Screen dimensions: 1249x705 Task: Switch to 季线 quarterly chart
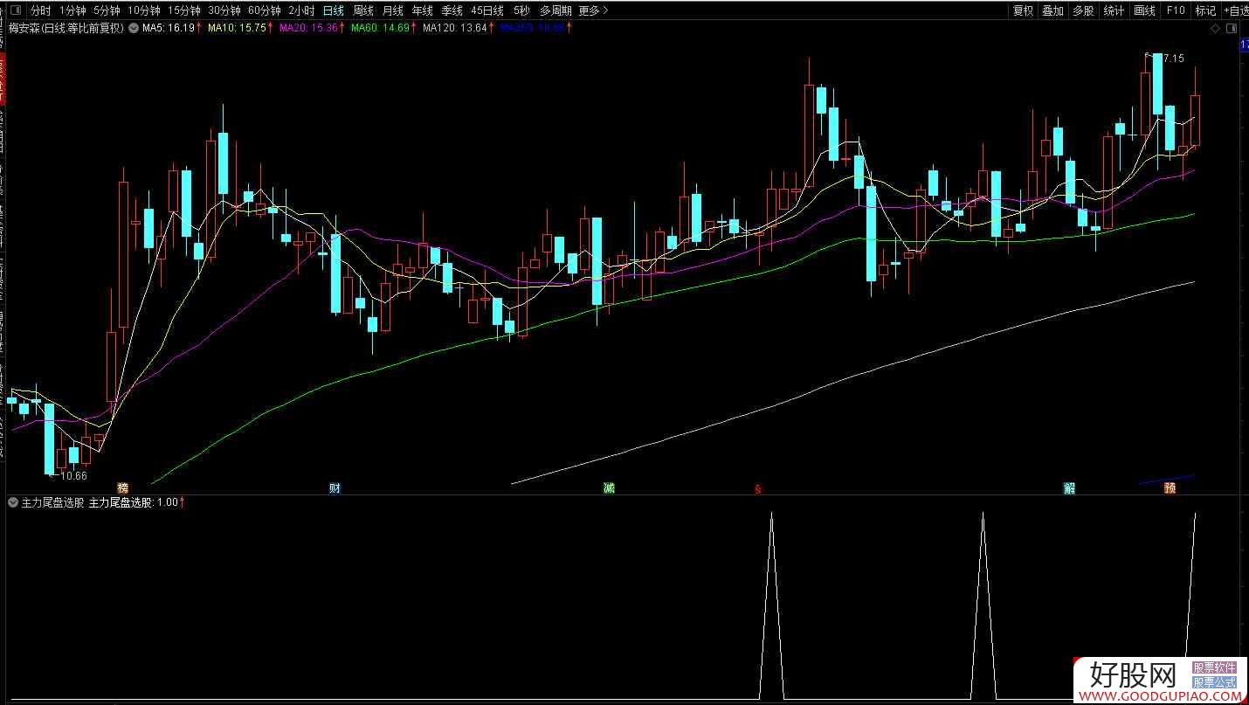452,10
